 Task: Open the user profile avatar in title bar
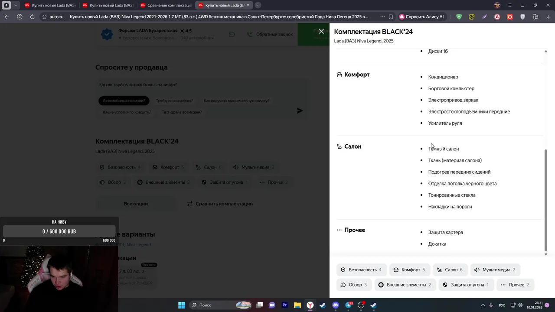pos(497,5)
